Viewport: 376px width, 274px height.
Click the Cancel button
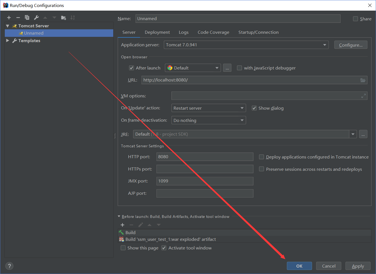[x=329, y=266]
